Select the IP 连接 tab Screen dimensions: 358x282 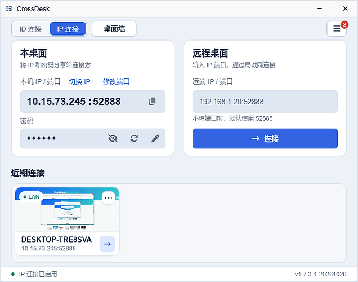[x=68, y=29]
